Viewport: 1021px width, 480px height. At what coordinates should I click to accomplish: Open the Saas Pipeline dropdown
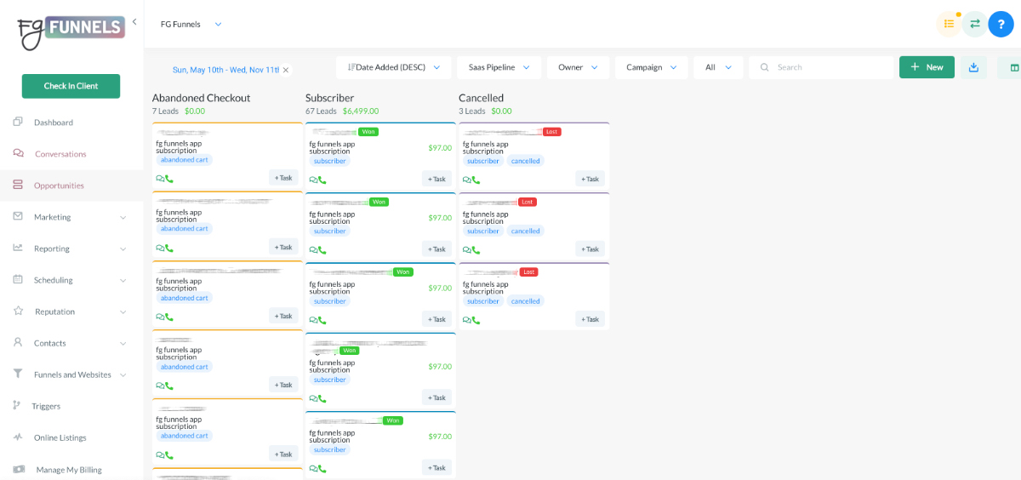499,67
